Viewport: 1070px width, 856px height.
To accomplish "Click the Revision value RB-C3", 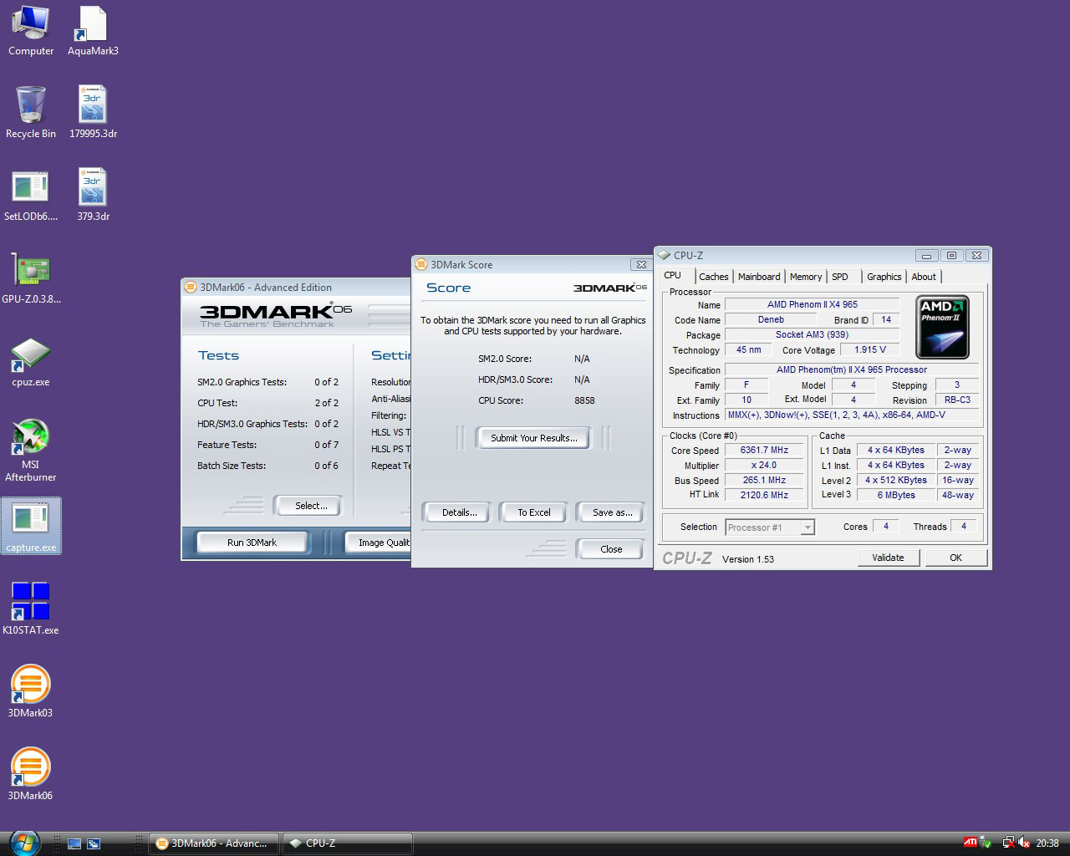I will click(957, 400).
